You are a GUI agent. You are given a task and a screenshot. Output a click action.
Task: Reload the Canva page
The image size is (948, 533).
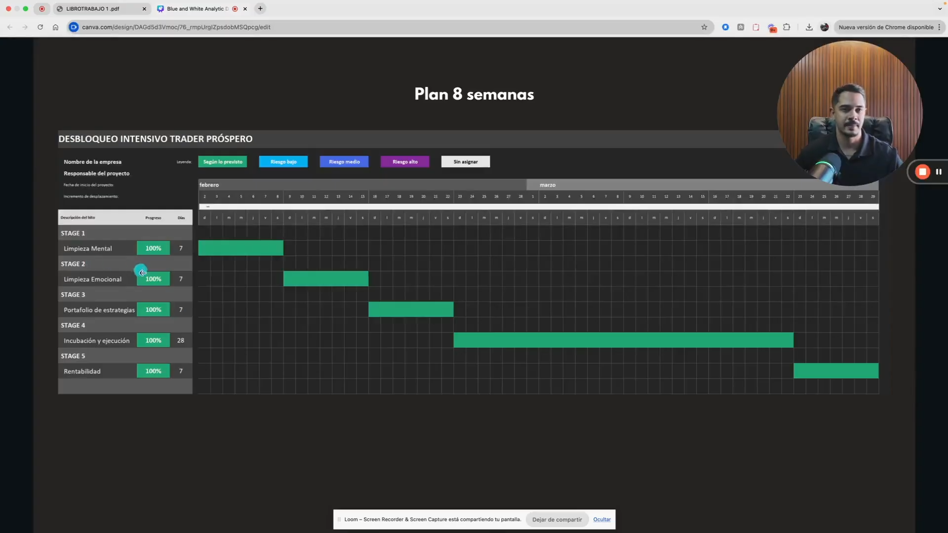pos(40,27)
